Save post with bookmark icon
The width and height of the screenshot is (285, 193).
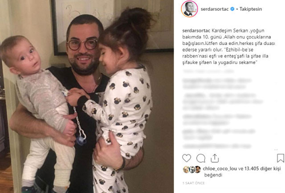pos(281,158)
